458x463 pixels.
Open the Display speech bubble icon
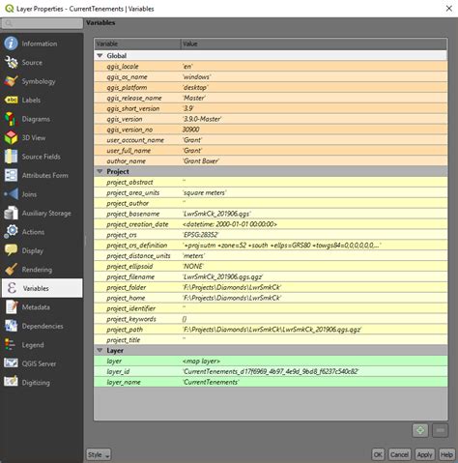pyautogui.click(x=11, y=250)
